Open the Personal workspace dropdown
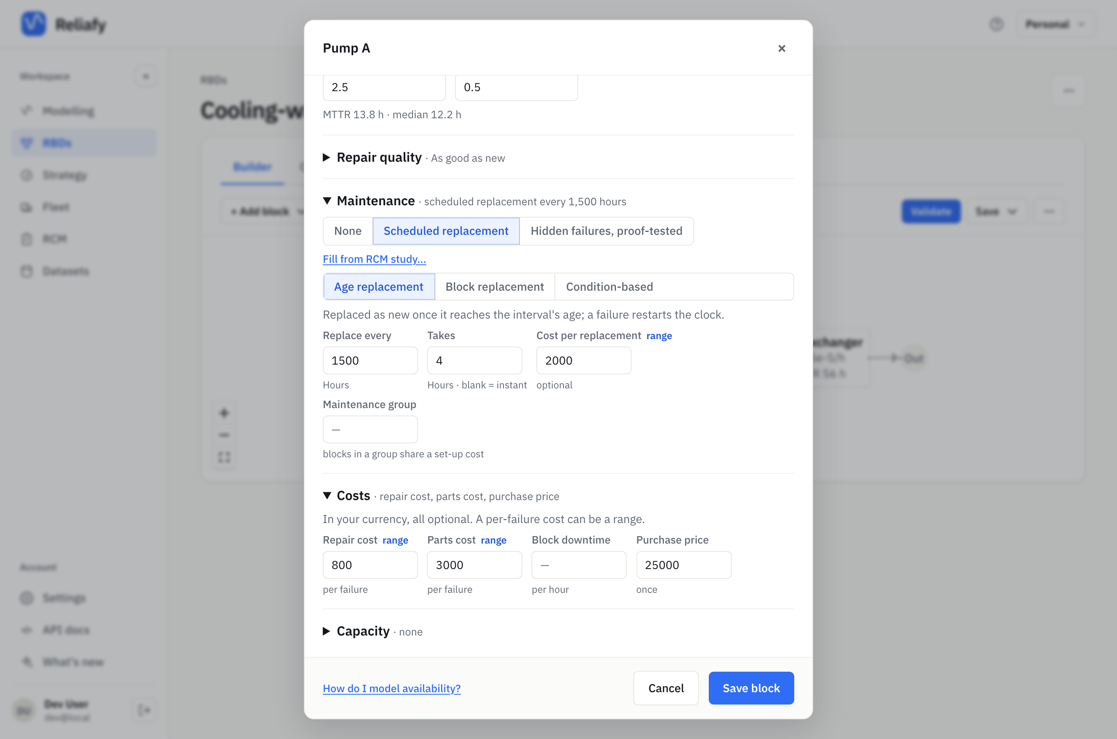 (x=1055, y=24)
